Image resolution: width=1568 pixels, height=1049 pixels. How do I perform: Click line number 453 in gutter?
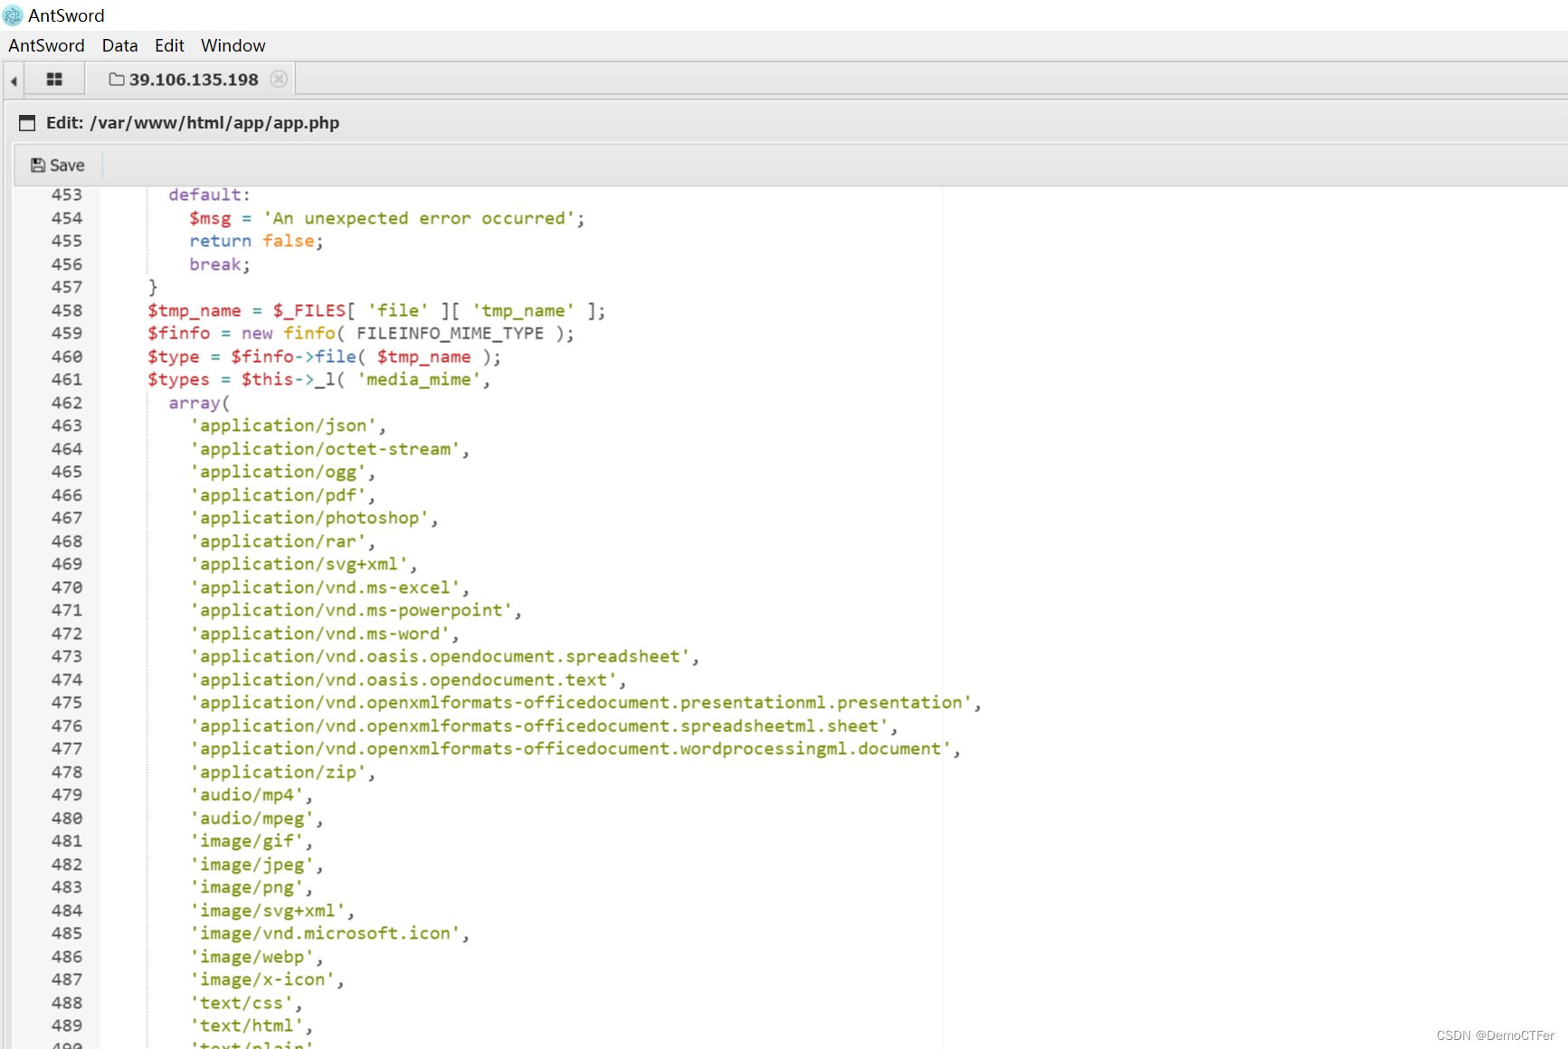(x=66, y=195)
